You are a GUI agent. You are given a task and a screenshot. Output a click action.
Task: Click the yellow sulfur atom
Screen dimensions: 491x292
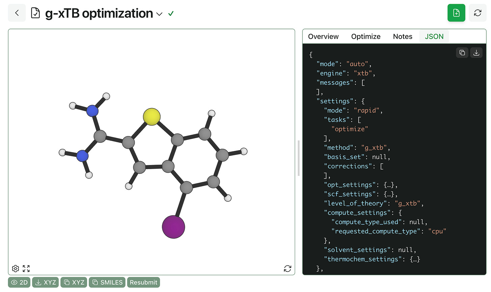pyautogui.click(x=152, y=117)
